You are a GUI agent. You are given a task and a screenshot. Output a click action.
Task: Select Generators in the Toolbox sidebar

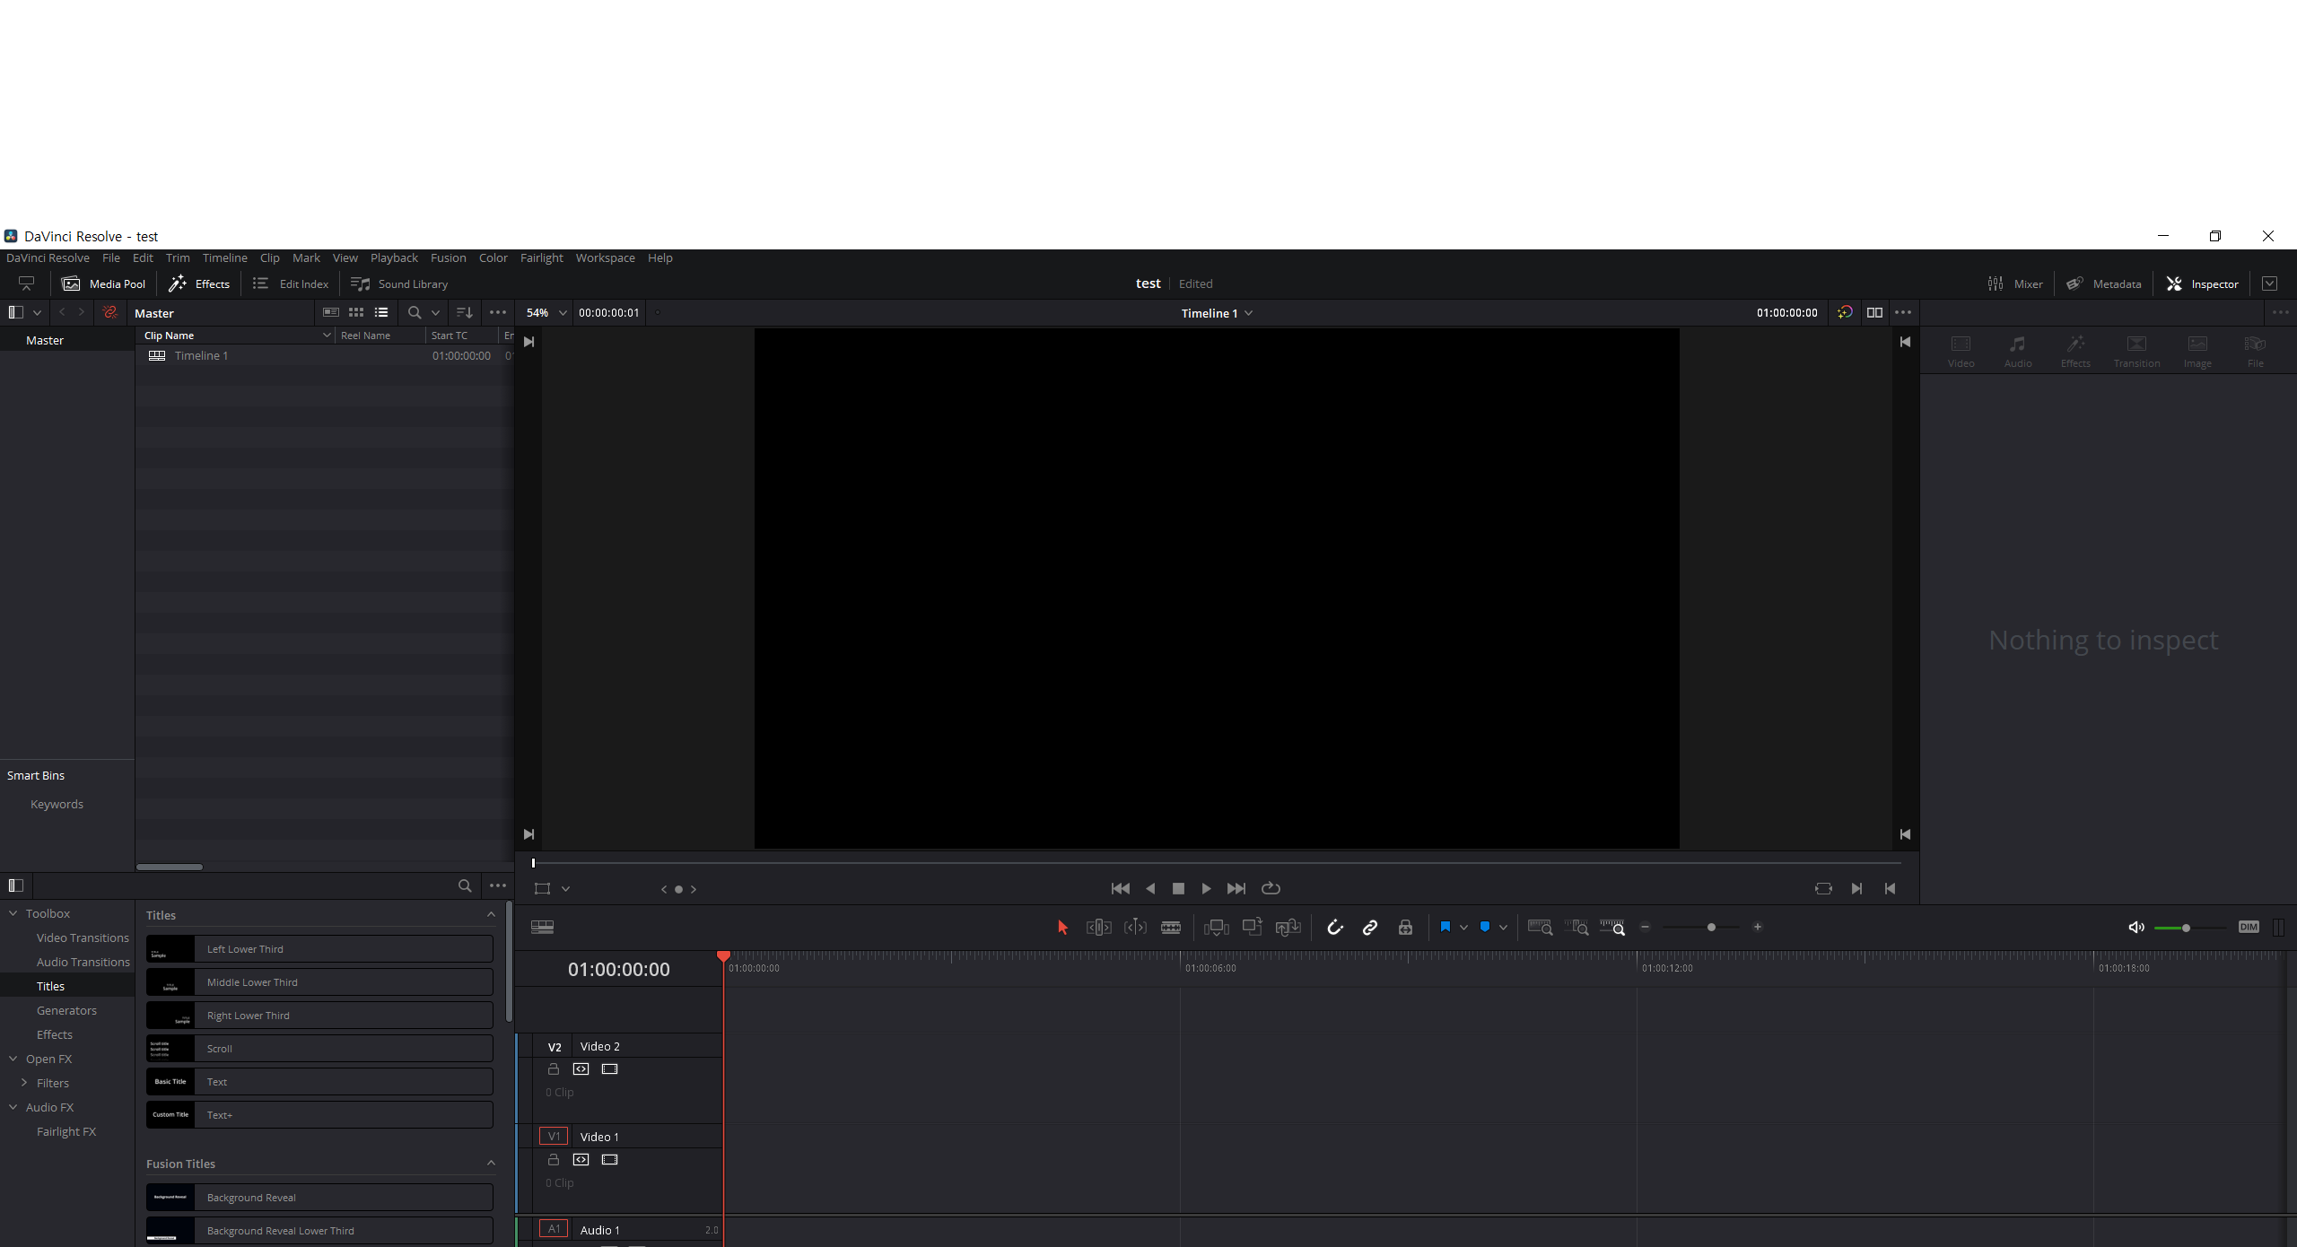click(66, 1010)
